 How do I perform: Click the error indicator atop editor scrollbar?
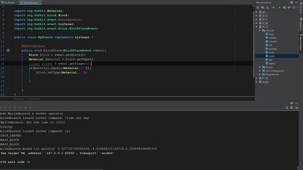(253, 6)
